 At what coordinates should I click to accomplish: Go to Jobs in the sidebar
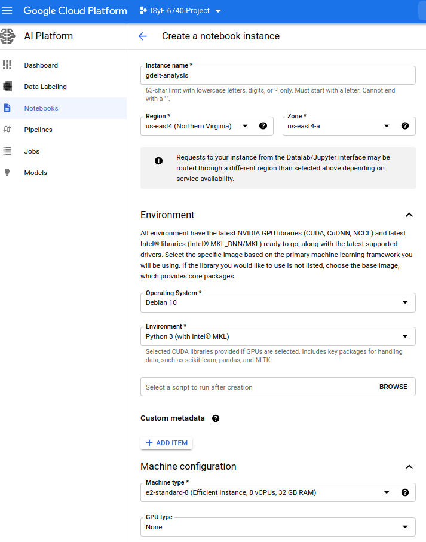(x=63, y=151)
